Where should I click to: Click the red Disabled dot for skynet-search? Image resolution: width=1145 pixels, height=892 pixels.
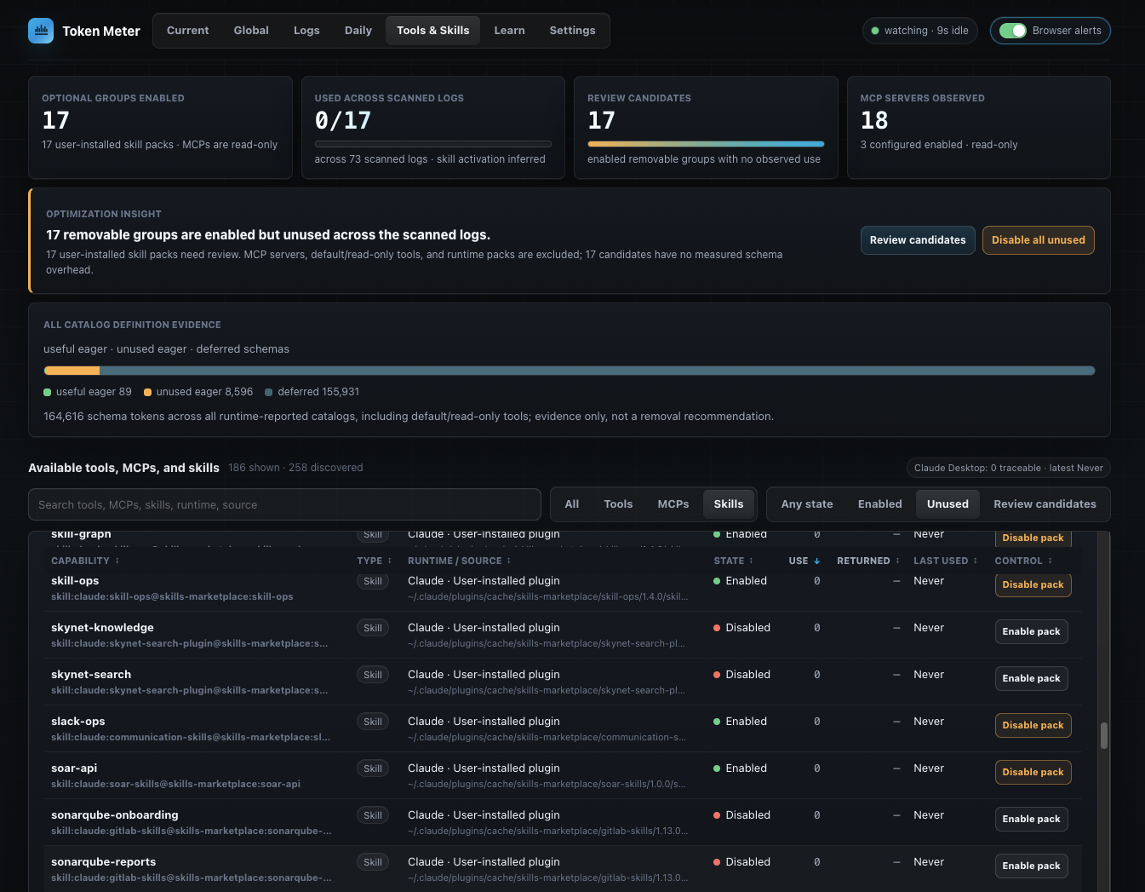click(717, 675)
